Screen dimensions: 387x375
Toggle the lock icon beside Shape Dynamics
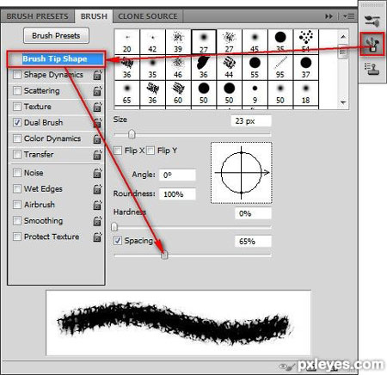[97, 75]
